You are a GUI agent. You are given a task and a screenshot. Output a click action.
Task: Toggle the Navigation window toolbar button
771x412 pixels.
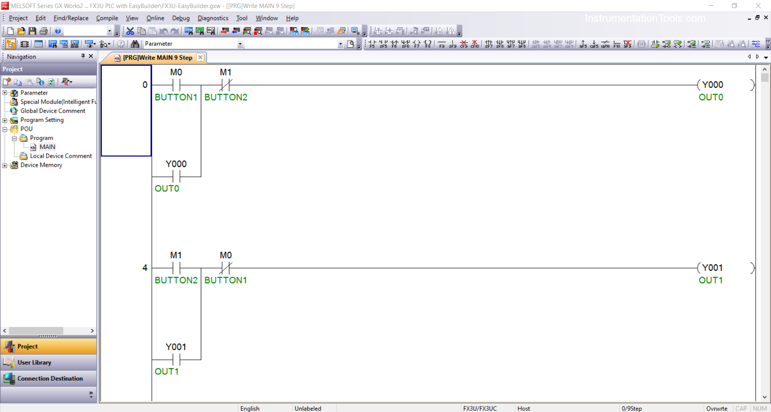pyautogui.click(x=11, y=44)
